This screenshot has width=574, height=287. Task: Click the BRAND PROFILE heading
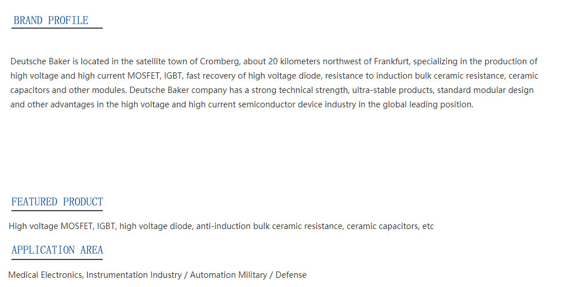[x=51, y=20]
